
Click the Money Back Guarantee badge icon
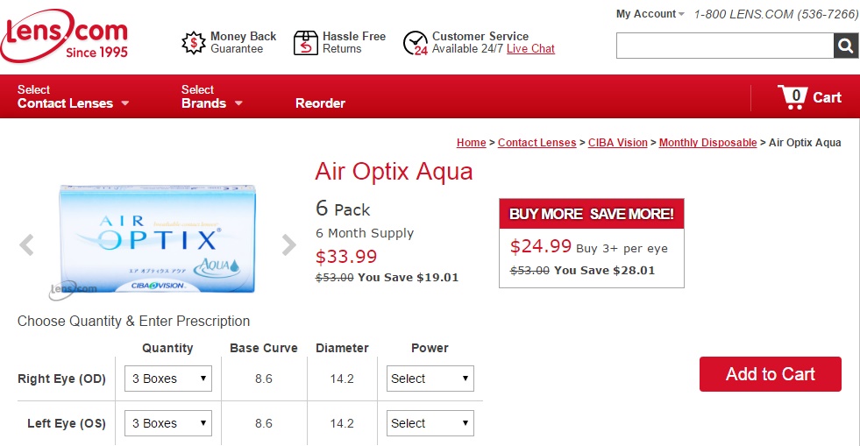coord(193,43)
